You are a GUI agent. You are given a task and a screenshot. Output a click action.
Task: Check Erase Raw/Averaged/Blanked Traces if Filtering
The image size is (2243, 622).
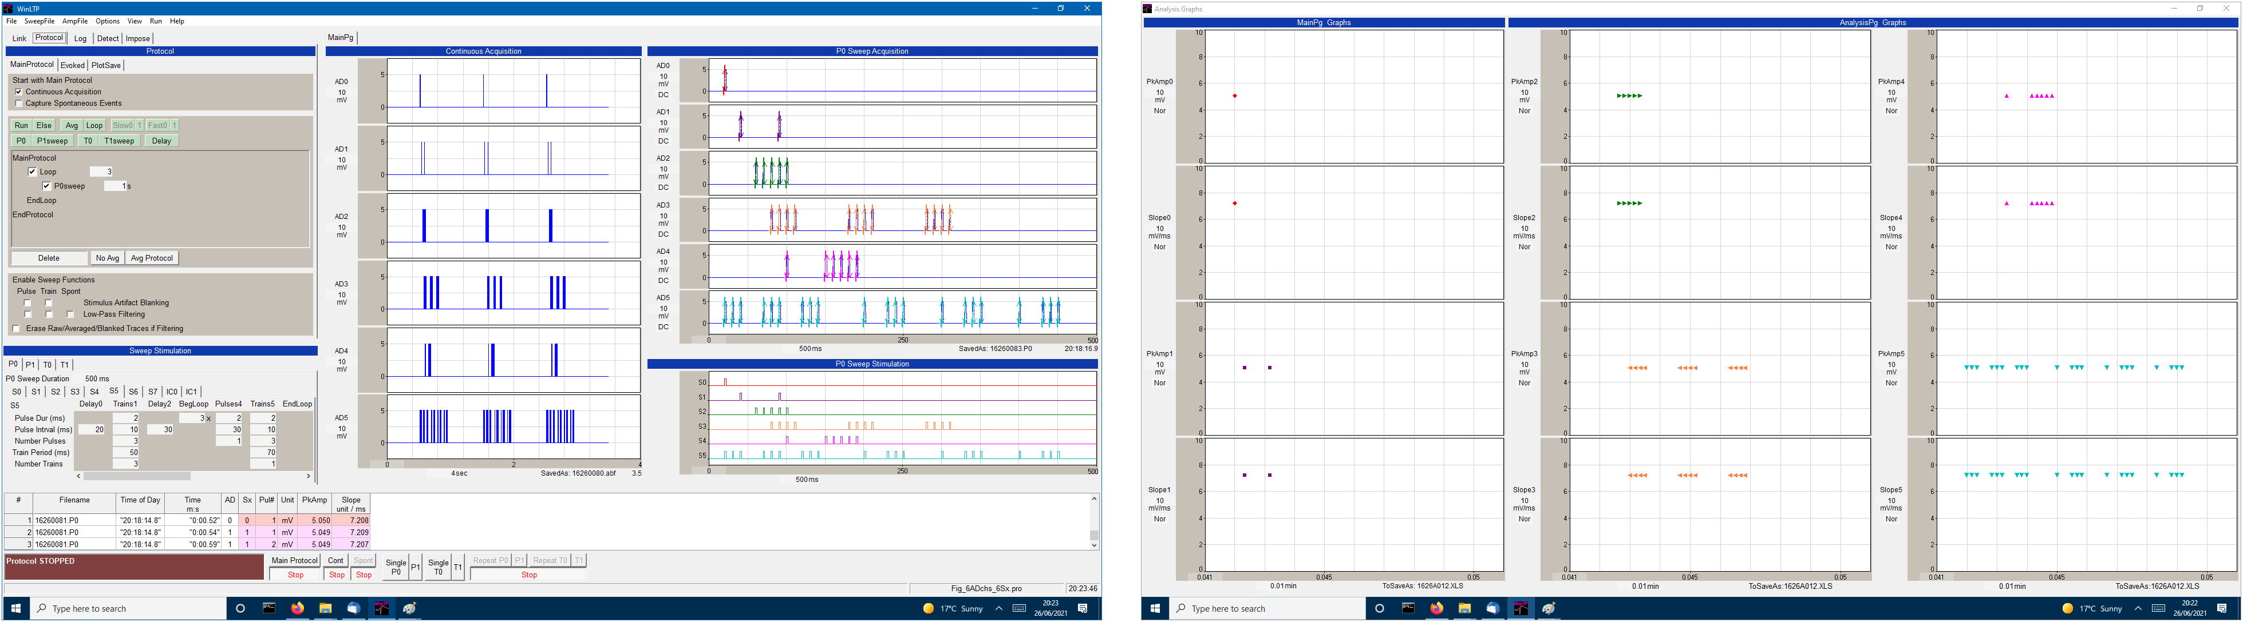[15, 328]
